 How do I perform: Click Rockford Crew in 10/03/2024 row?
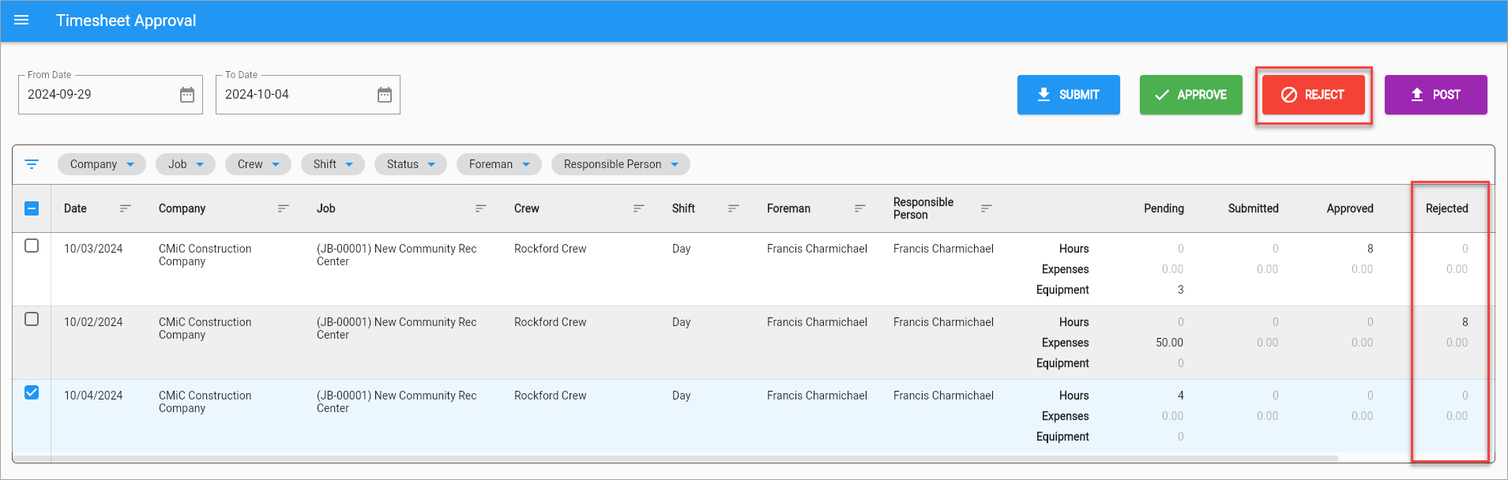tap(551, 249)
